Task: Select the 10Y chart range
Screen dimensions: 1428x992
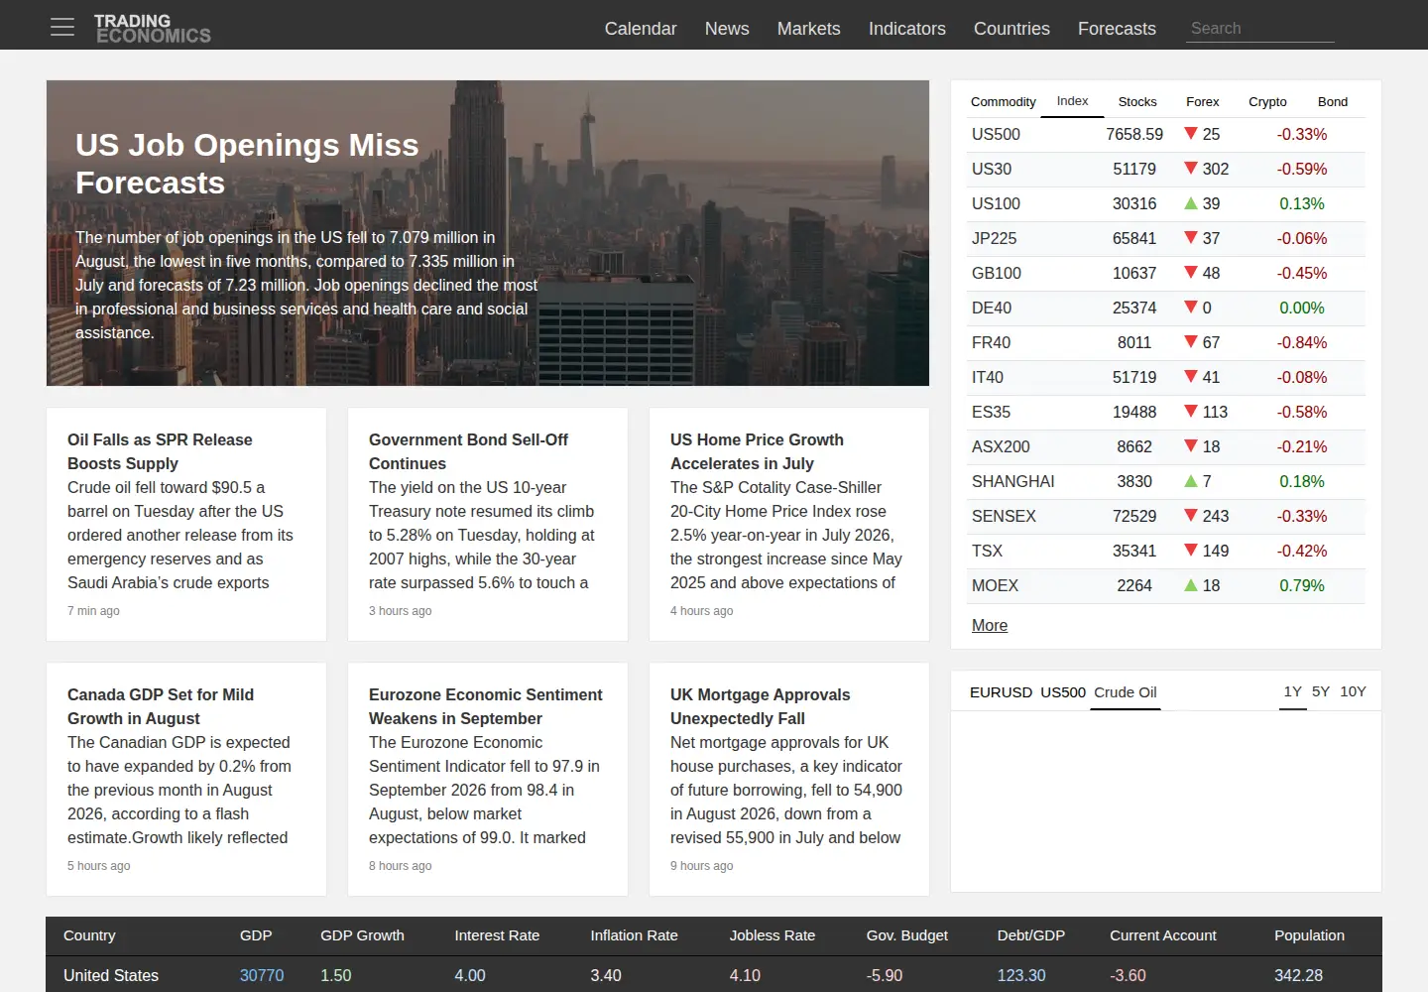Action: 1353,691
